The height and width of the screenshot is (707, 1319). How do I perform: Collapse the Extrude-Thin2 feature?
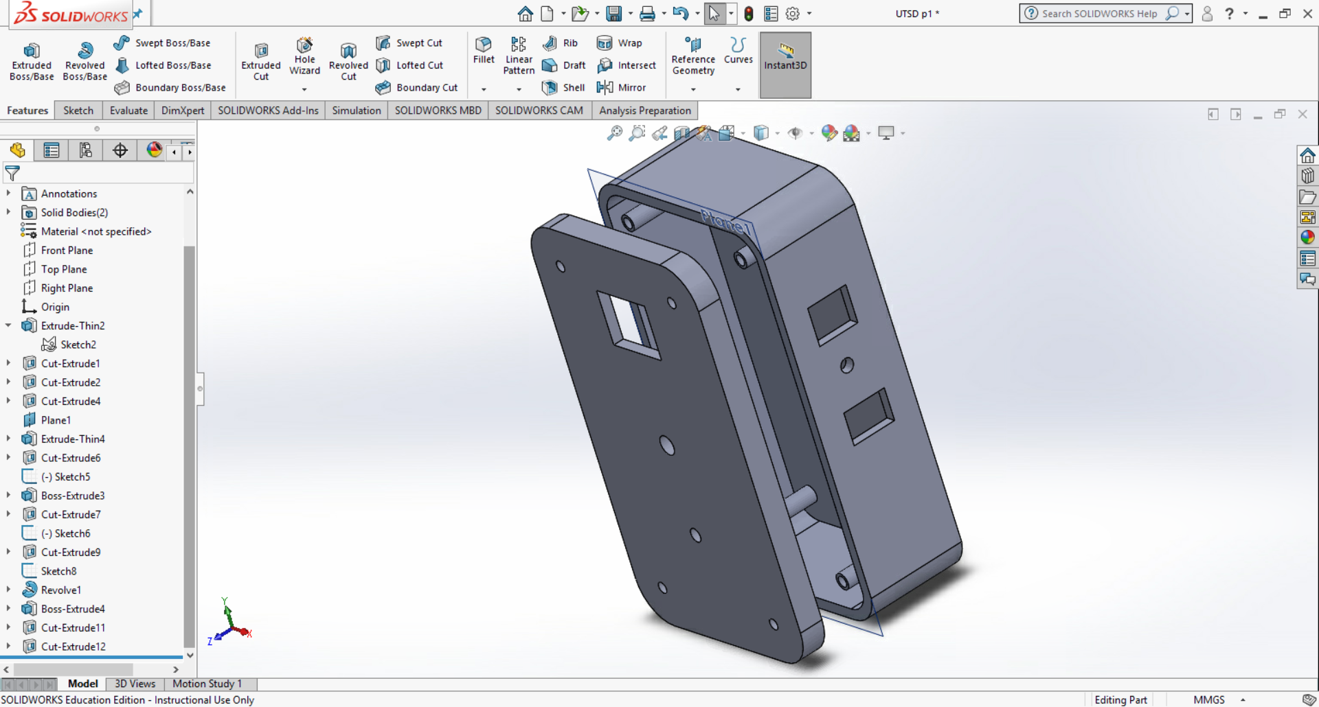click(8, 326)
